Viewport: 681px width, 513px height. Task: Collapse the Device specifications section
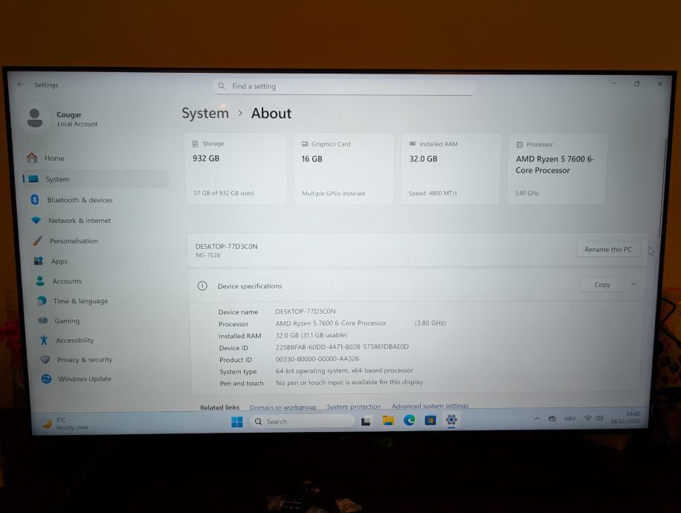(634, 285)
